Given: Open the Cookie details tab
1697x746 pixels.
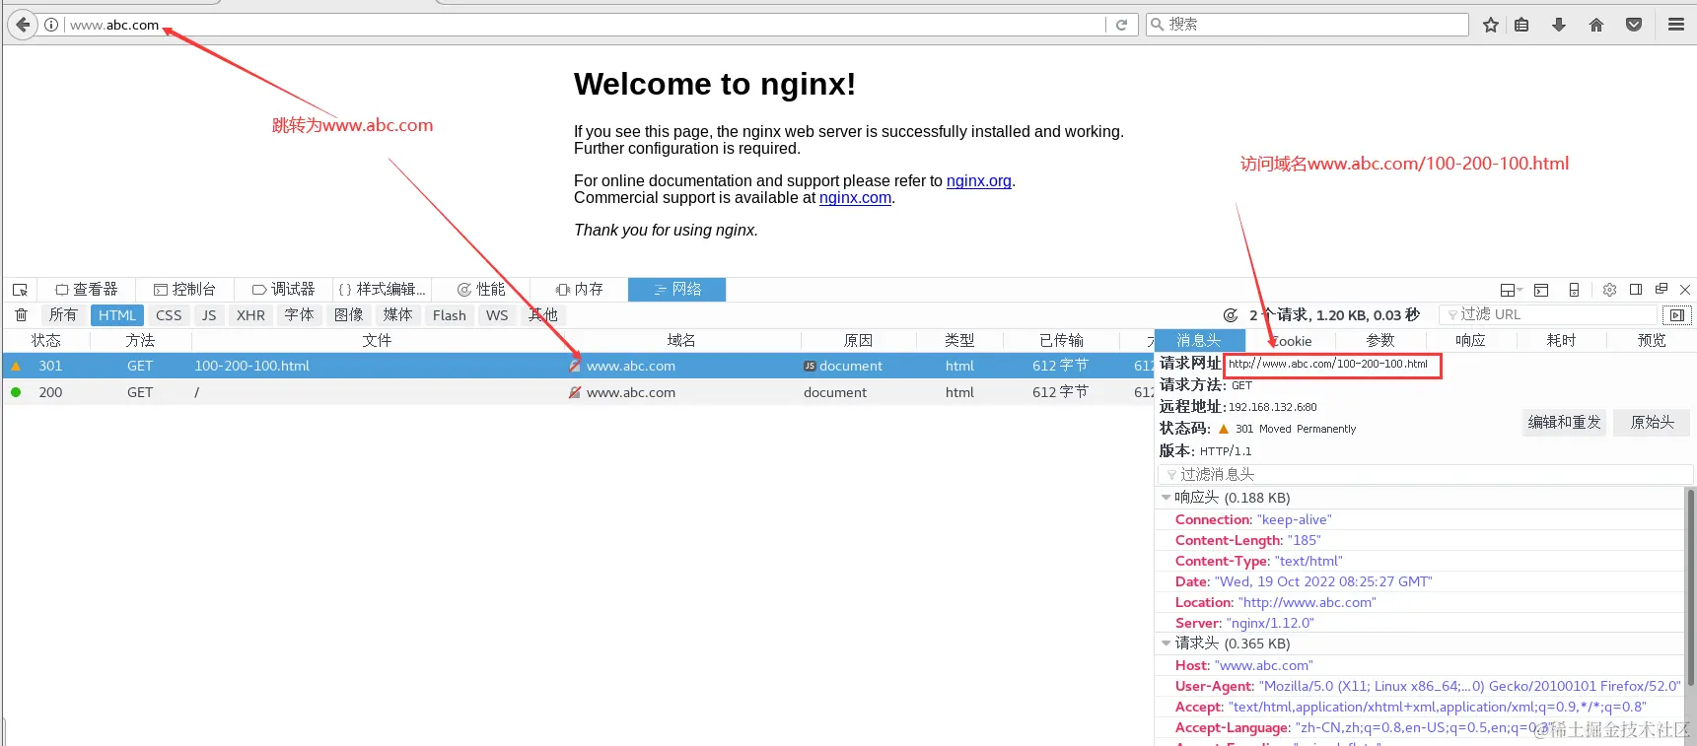Looking at the screenshot, I should [x=1290, y=341].
